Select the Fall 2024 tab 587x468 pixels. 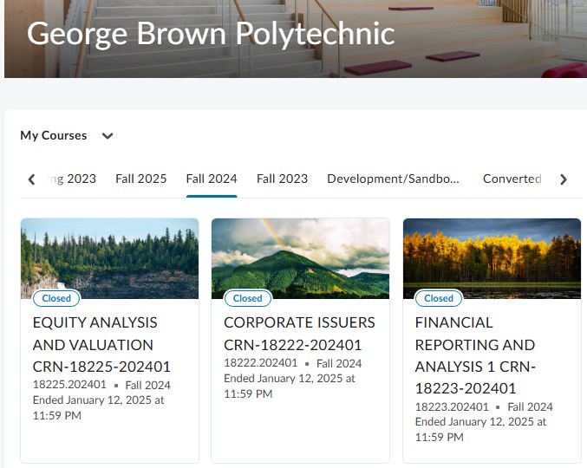[212, 179]
